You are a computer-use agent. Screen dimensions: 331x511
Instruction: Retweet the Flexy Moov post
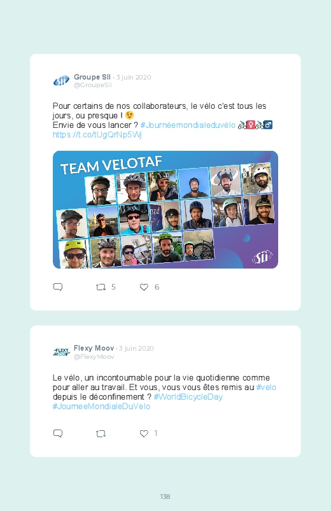pos(101,433)
